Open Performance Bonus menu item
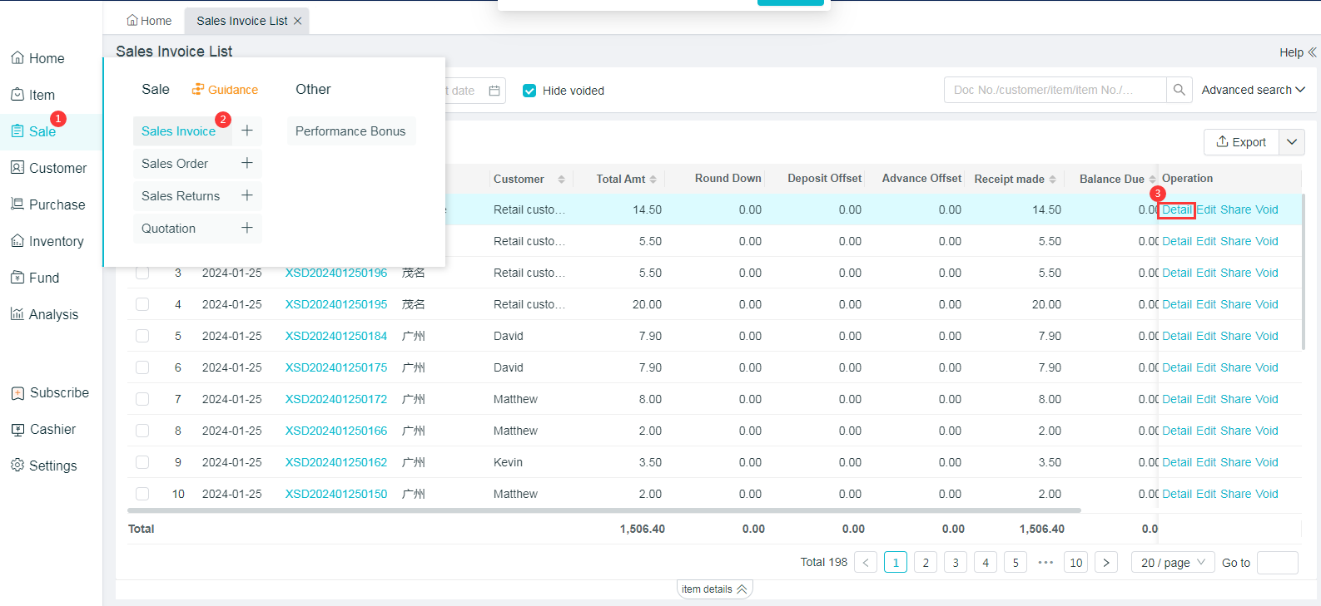This screenshot has width=1321, height=606. click(350, 131)
